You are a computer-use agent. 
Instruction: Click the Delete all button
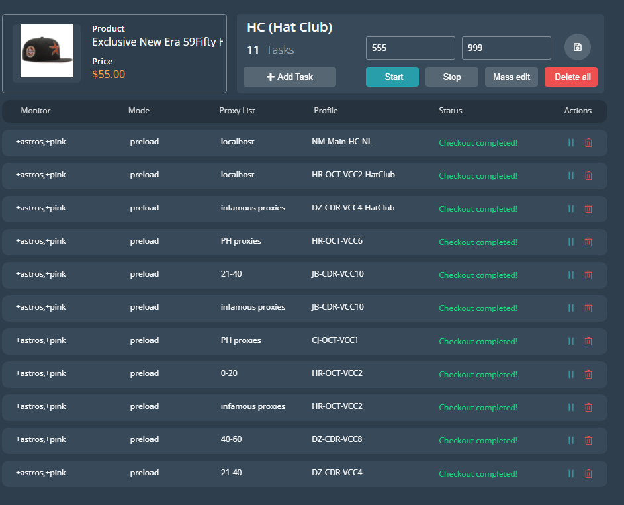571,77
